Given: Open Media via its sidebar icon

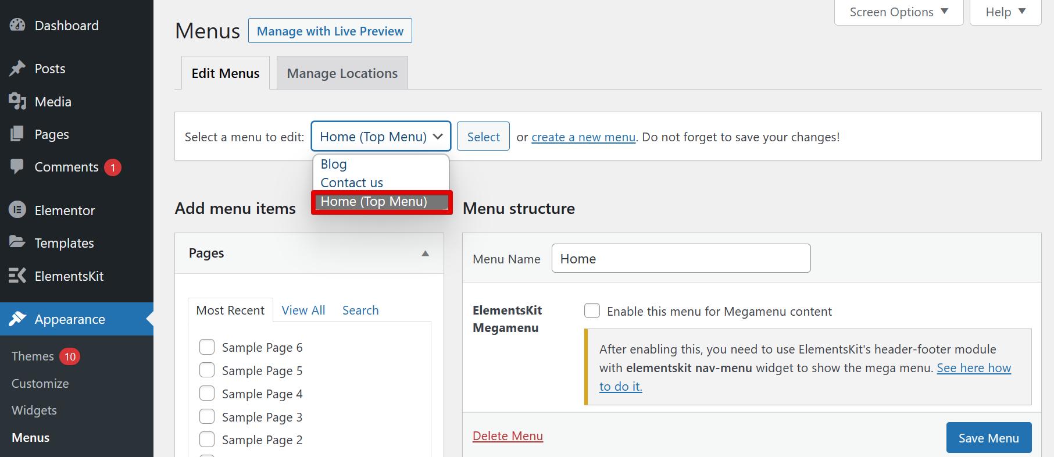Looking at the screenshot, I should [x=17, y=101].
